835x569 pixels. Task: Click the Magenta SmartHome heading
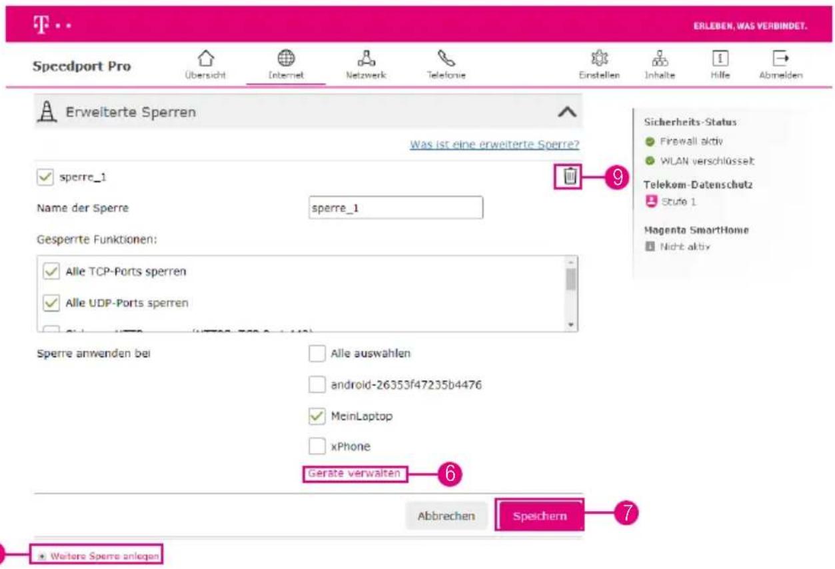(x=696, y=230)
